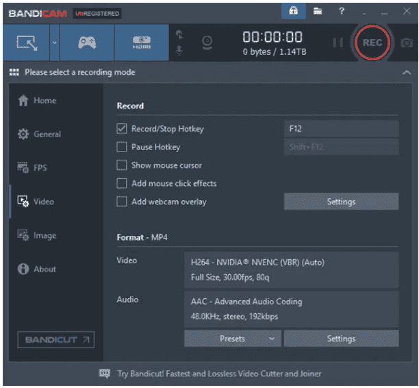Click the Shift+F12 pause hotkey field
Viewport: 419px width, 388px height.
[x=341, y=147]
